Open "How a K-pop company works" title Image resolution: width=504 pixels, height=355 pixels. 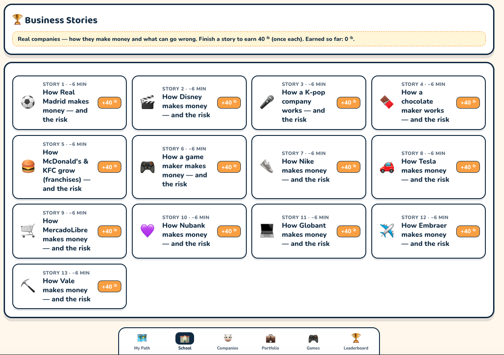click(x=304, y=106)
